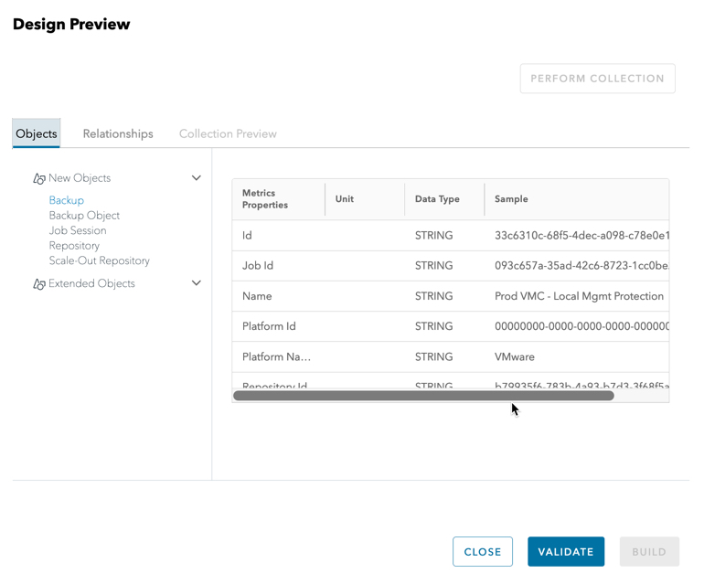Click the Unit column header
The image size is (704, 584).
[x=365, y=199]
